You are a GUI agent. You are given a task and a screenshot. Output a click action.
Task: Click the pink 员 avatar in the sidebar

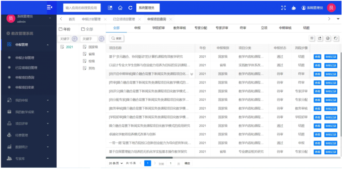[11, 19]
